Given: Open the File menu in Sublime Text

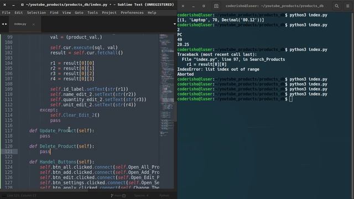Looking at the screenshot, I should [6, 13].
